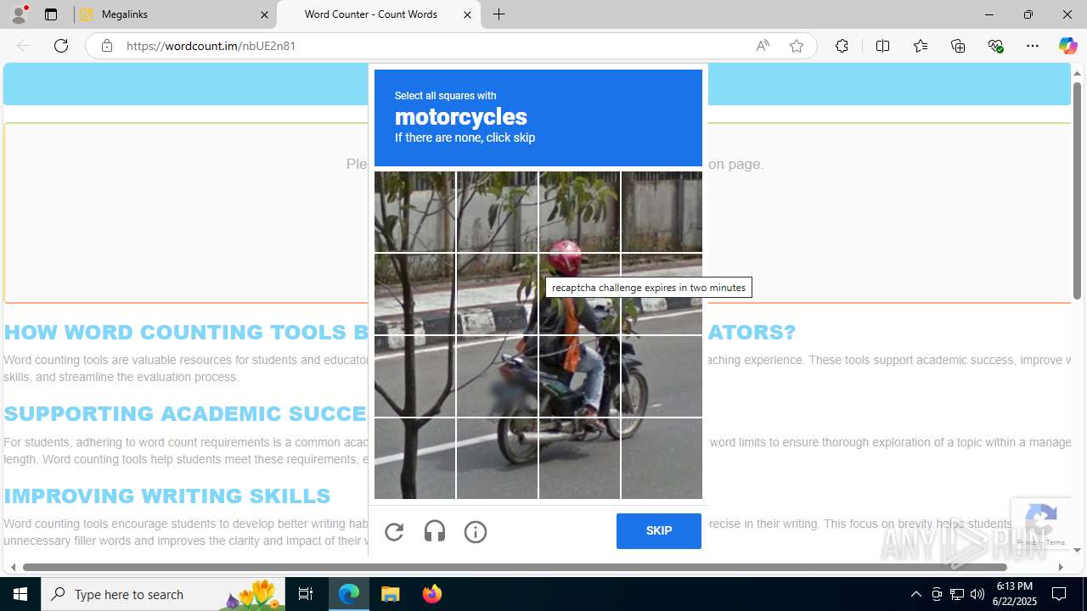Open the Windows Start menu
The width and height of the screenshot is (1087, 611).
tap(20, 594)
